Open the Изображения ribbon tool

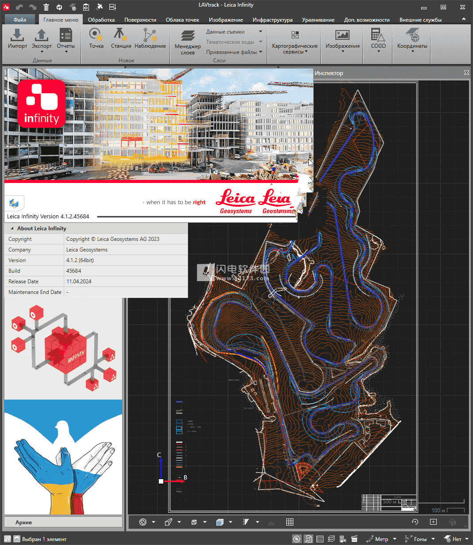[342, 41]
